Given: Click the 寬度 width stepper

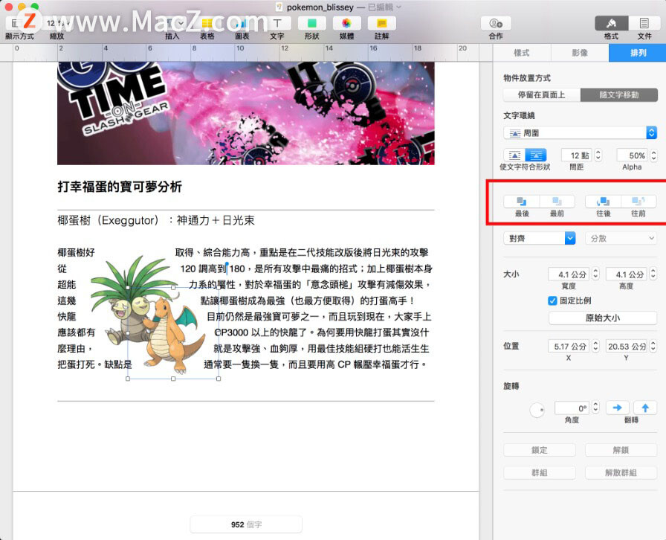Looking at the screenshot, I should pos(595,274).
